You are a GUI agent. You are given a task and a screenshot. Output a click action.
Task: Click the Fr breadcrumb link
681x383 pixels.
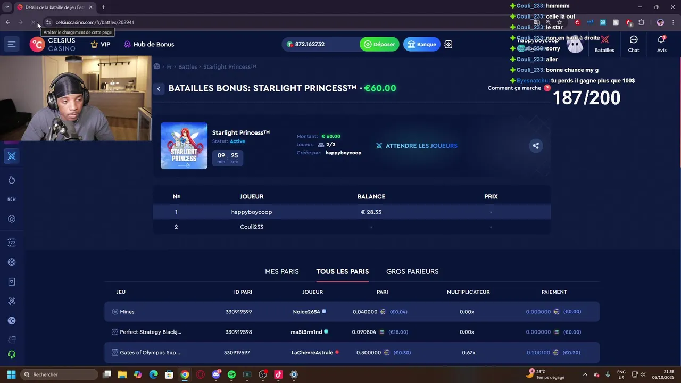(169, 67)
